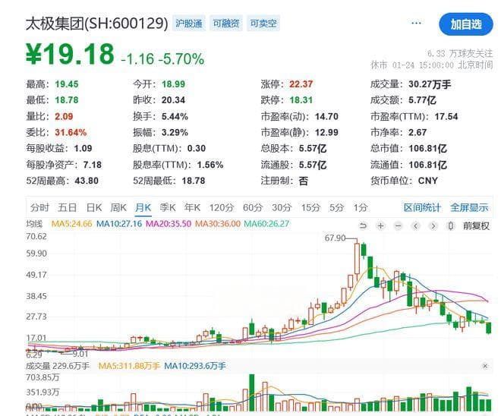Screen dimensions: 501x416
Task: Select the 年K chart tab
Action: click(192, 208)
